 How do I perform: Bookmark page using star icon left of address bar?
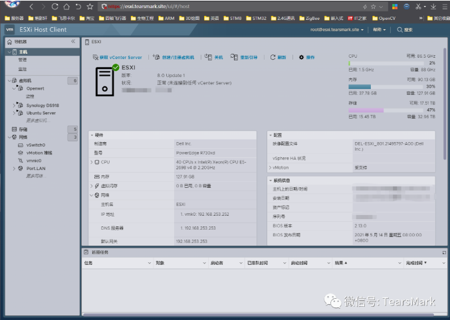click(90, 7)
